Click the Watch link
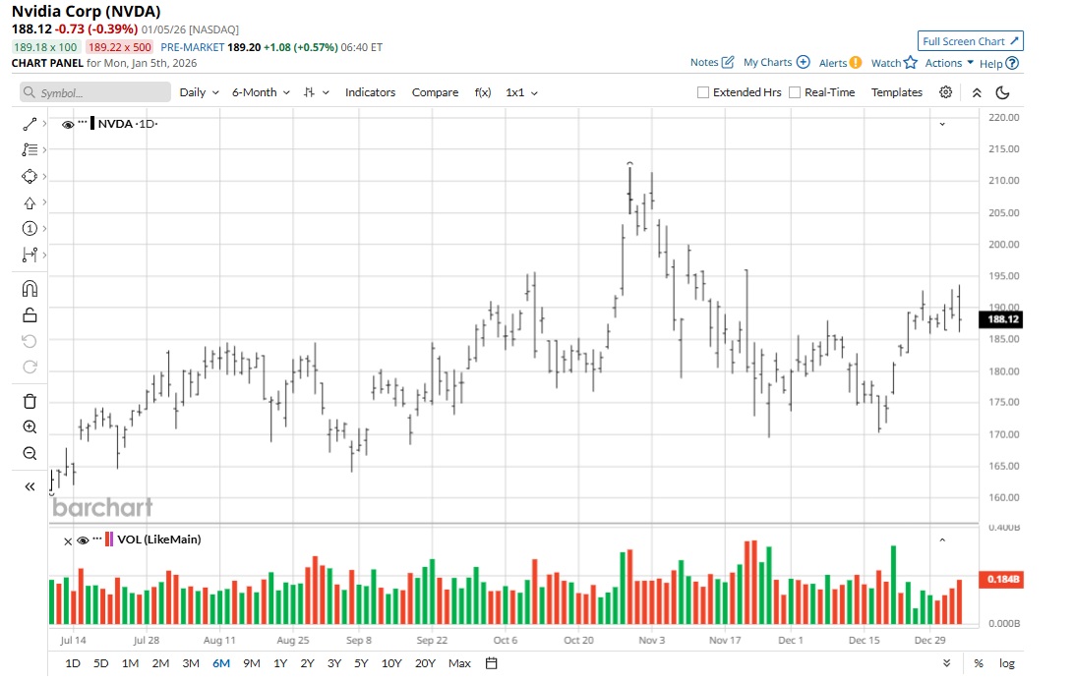Image resolution: width=1074 pixels, height=682 pixels. [x=885, y=63]
